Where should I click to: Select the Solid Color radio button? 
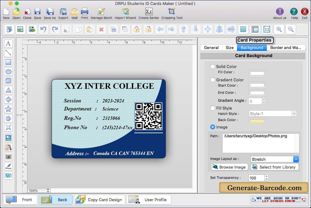click(213, 66)
